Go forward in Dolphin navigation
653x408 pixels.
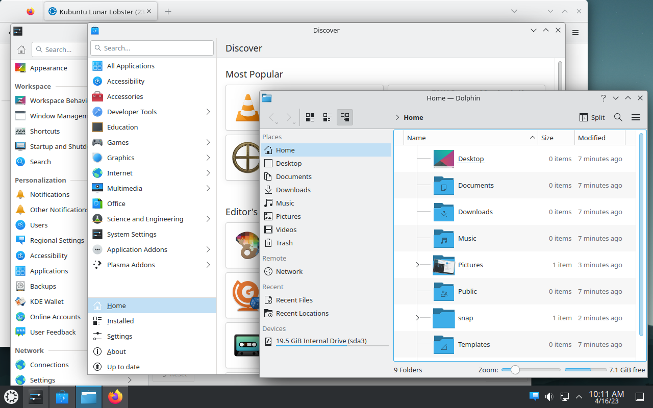tap(290, 118)
